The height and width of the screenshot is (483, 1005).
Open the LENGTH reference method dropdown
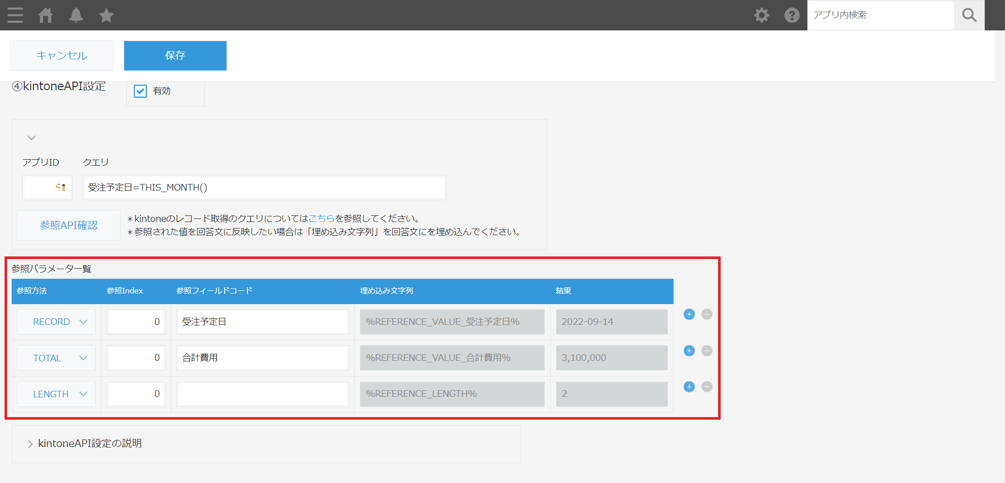(57, 394)
